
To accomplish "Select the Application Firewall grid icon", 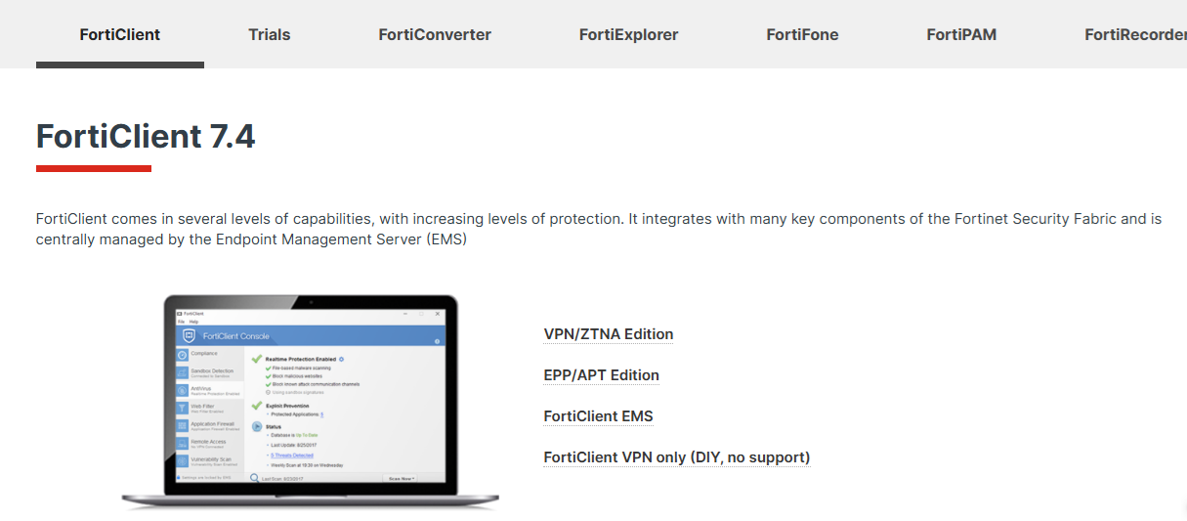I will [x=182, y=425].
